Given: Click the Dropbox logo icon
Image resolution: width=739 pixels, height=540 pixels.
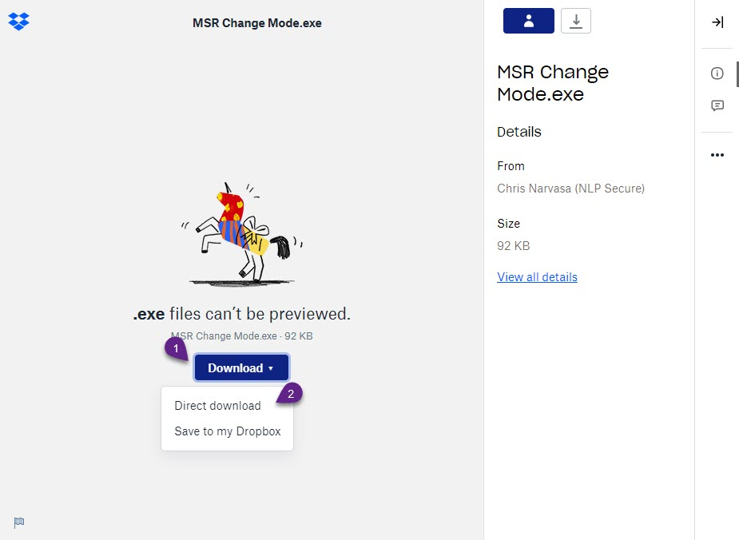Looking at the screenshot, I should [19, 22].
